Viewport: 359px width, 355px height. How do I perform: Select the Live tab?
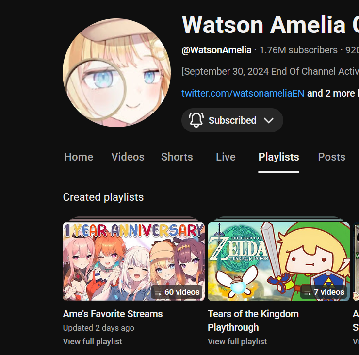pos(226,157)
